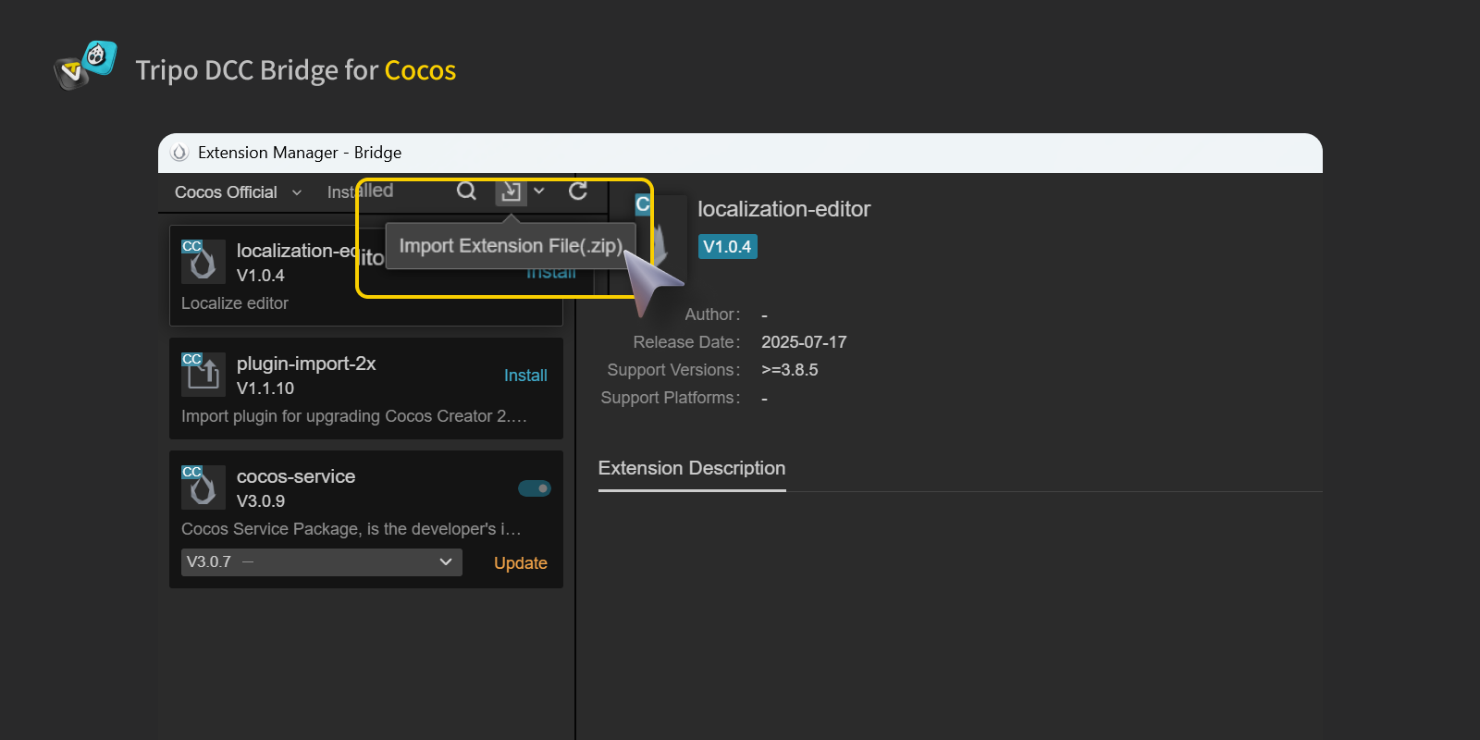Click the localization-editor title in details panel

click(783, 209)
